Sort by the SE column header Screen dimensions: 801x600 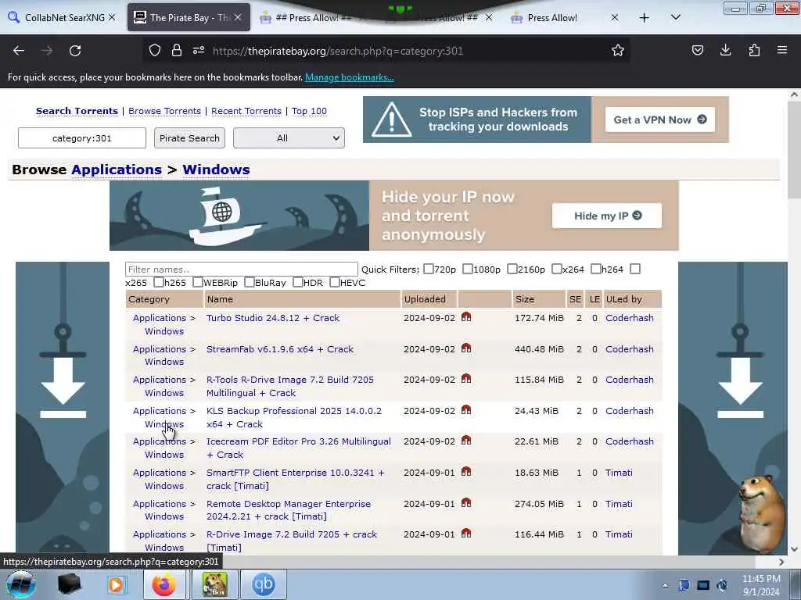tap(575, 299)
